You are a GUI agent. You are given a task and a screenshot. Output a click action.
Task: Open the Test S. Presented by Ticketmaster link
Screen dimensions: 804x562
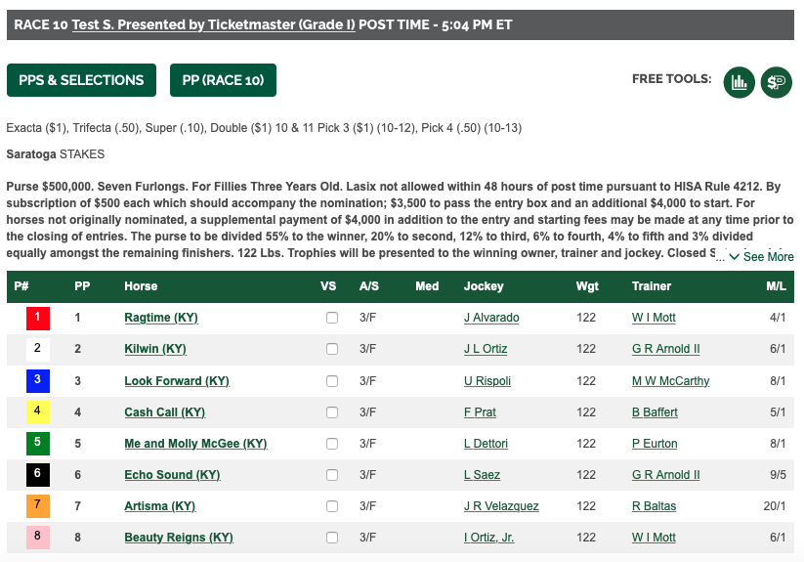click(213, 24)
